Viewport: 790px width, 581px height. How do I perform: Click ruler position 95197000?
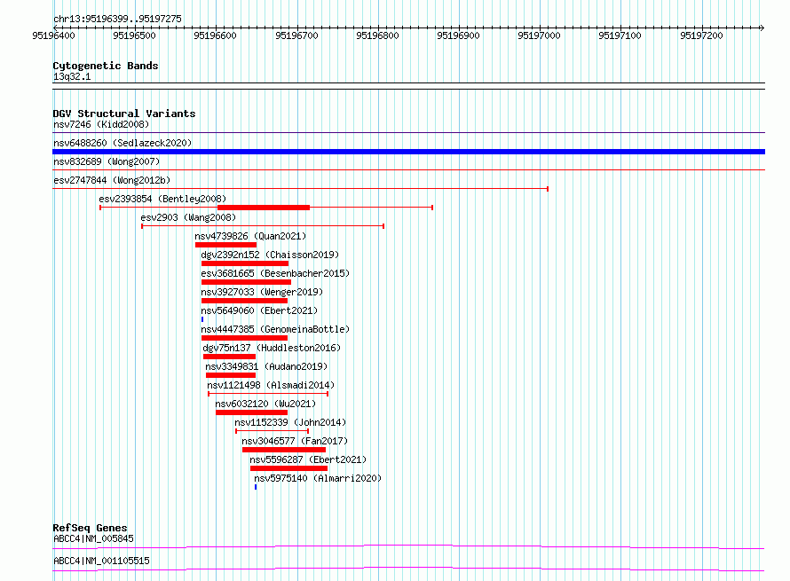tap(539, 35)
